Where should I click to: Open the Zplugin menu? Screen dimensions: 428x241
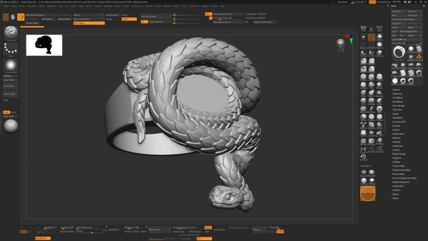(205, 6)
